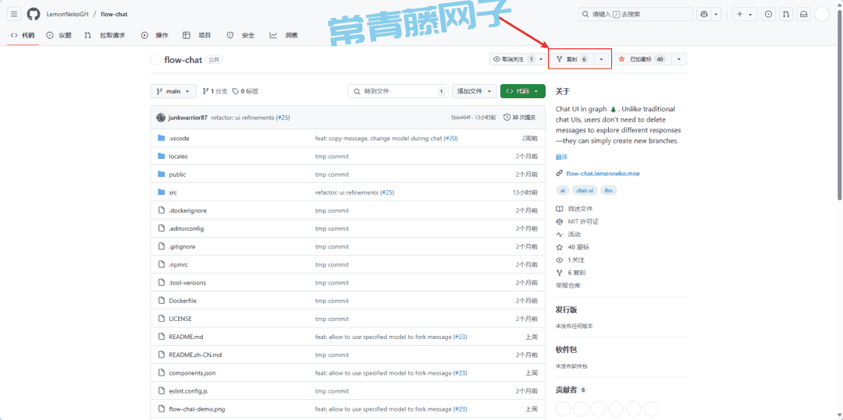
Task: Open the LICENSE file
Action: pos(180,319)
